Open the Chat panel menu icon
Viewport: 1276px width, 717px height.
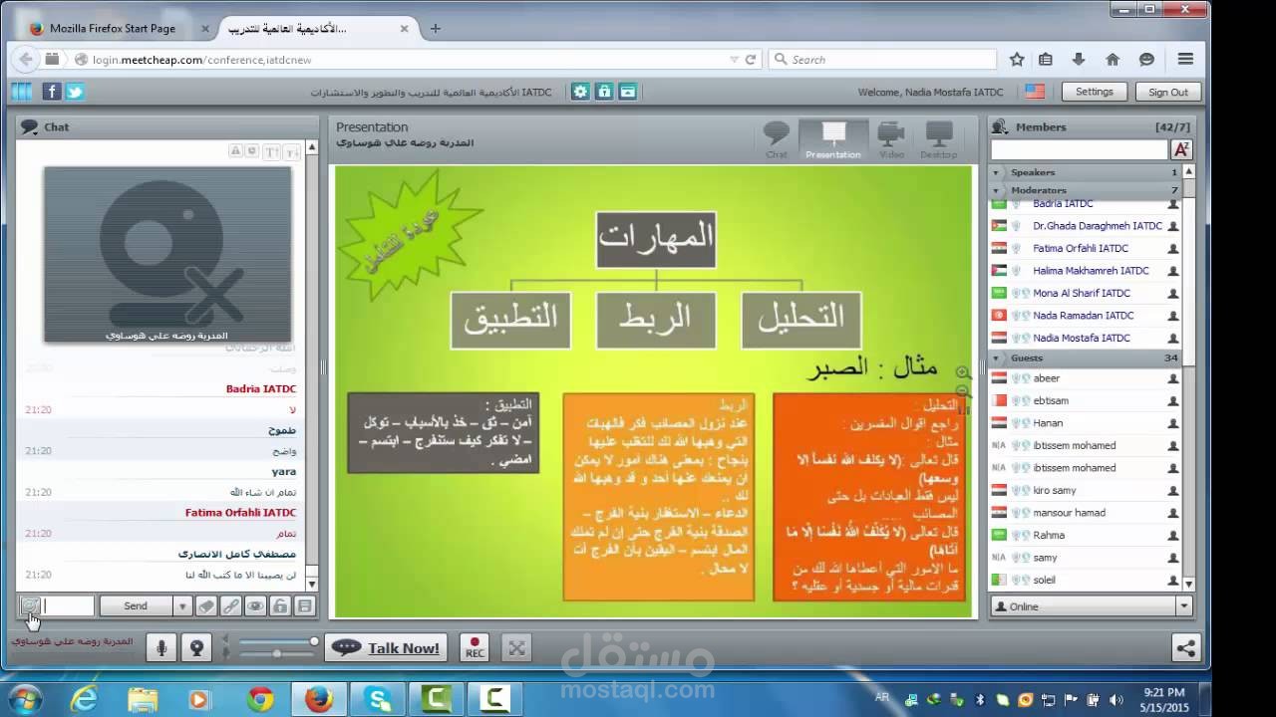coord(30,126)
